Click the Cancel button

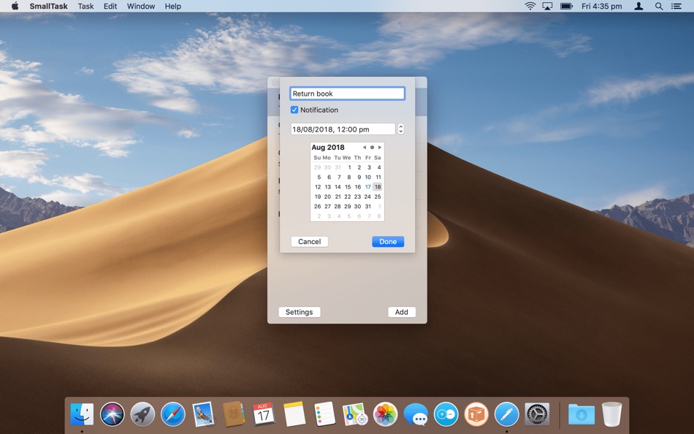tap(310, 242)
